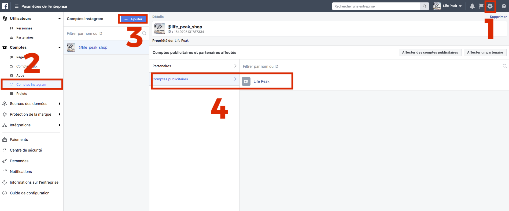Click the Protection de la marque shield icon

pyautogui.click(x=5, y=114)
